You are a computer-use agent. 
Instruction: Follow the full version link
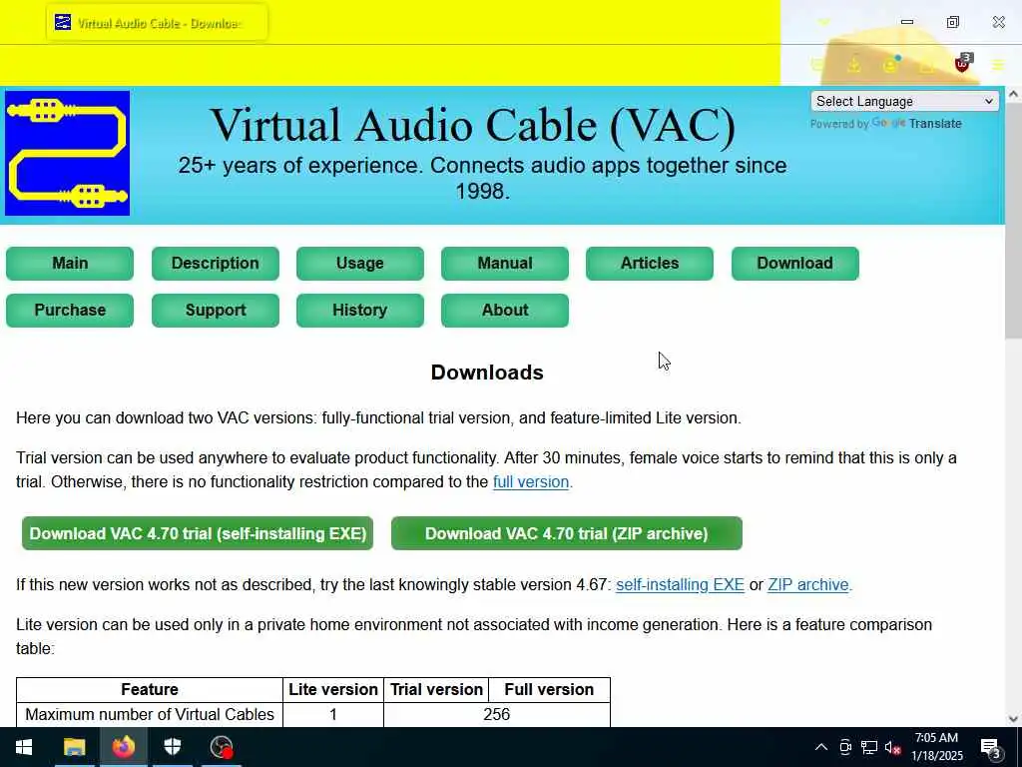pos(531,482)
